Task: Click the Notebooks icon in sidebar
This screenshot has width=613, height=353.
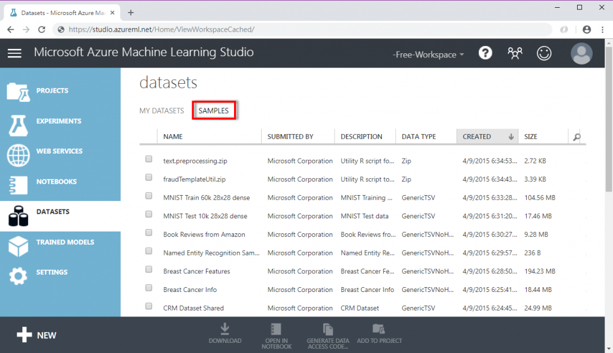Action: tap(18, 185)
